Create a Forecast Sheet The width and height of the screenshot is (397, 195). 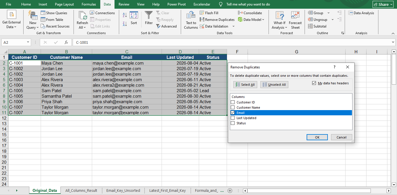(295, 20)
